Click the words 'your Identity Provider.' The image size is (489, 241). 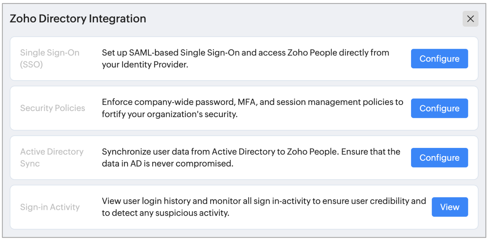145,65
